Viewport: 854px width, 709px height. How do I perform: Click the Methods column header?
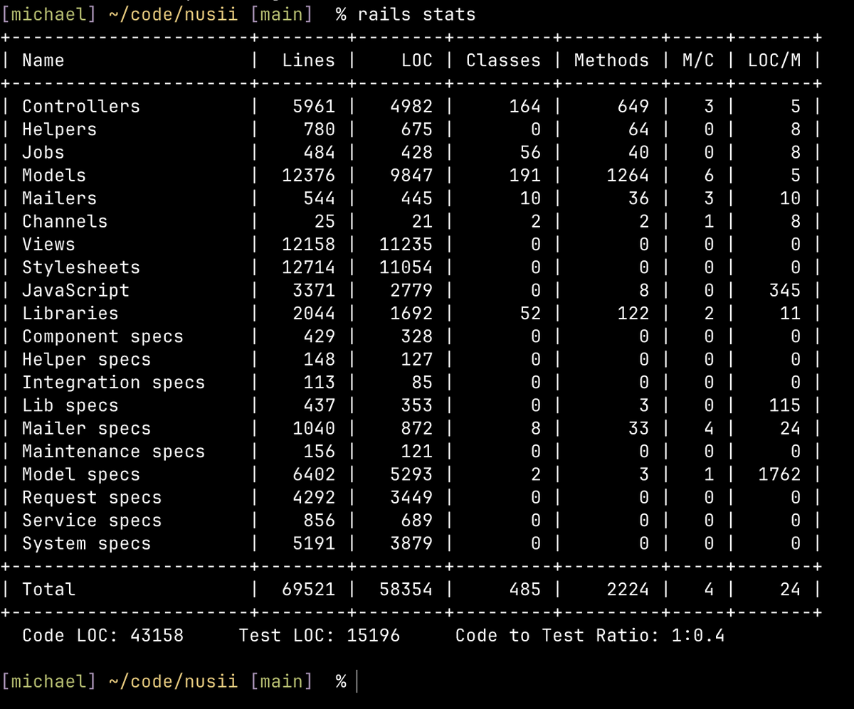[x=611, y=60]
